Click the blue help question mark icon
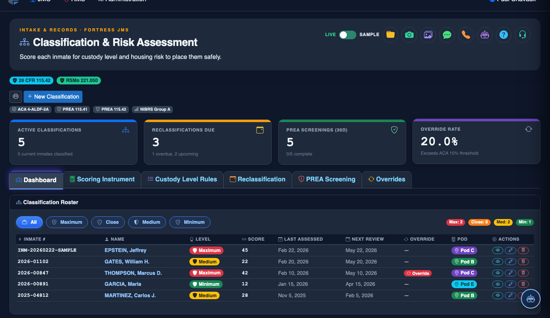550x318 pixels. click(504, 35)
